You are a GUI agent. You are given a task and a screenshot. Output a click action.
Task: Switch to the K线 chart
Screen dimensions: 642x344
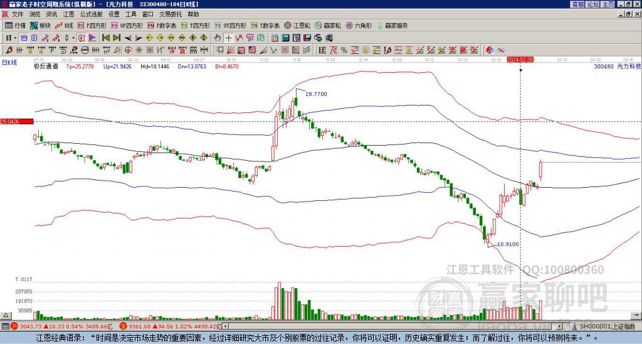(x=64, y=25)
